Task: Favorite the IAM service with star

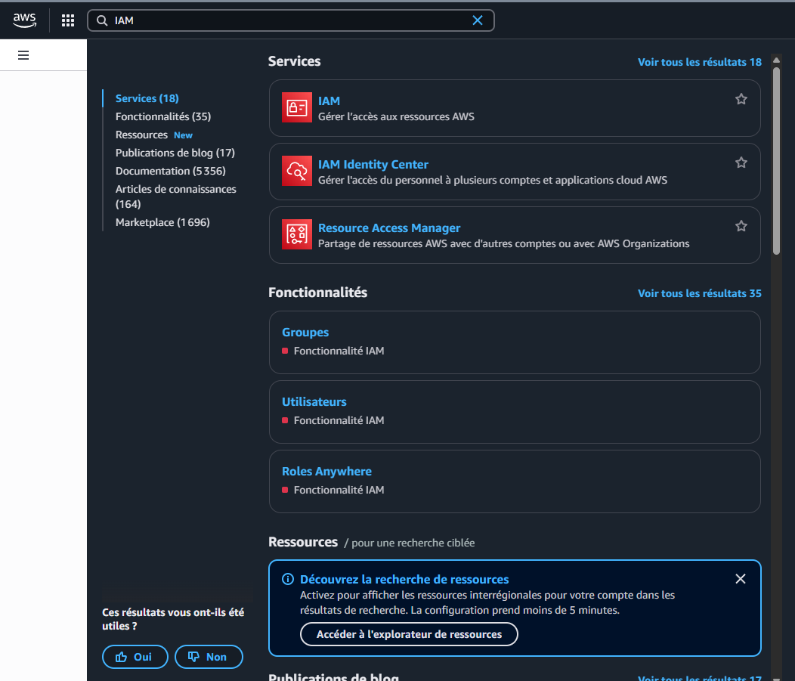Action: [741, 99]
